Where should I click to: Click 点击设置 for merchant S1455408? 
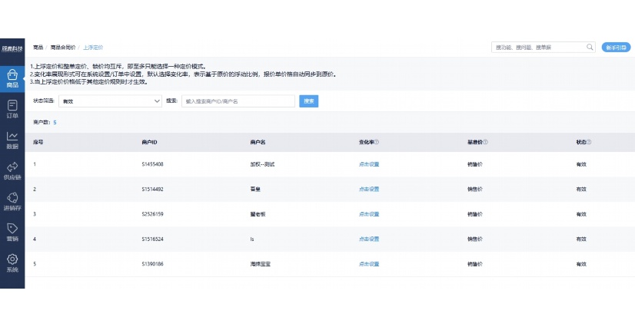pos(368,164)
